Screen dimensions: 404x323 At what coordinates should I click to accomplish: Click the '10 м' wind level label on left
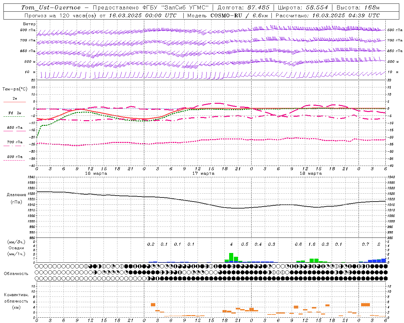pos(30,72)
